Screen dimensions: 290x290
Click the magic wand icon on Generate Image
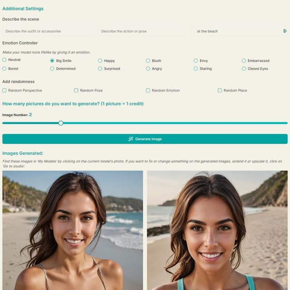131,139
